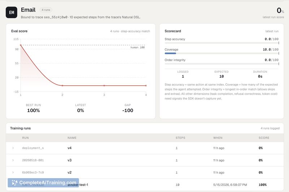The height and width of the screenshot is (192, 289).
Task: Click the 100% score of smoke-test-1
Action: 263,185
